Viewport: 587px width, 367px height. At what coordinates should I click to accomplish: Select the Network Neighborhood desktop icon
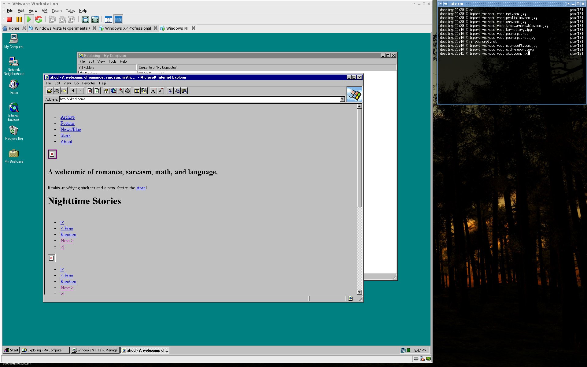[x=14, y=66]
